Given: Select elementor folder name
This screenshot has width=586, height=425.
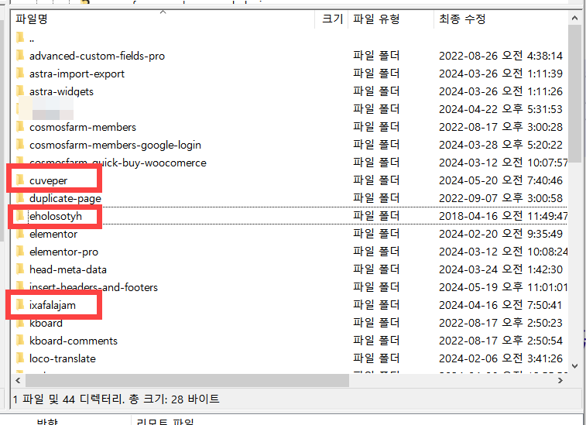Looking at the screenshot, I should [53, 235].
